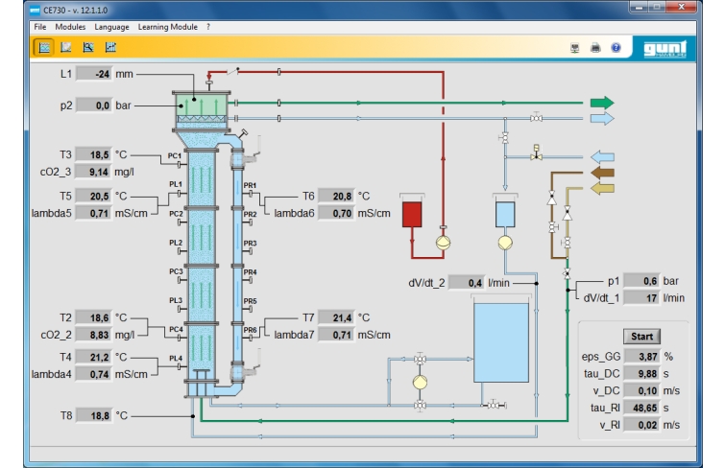The width and height of the screenshot is (725, 468).
Task: Toggle the switch on the red line
Action: click(x=231, y=72)
